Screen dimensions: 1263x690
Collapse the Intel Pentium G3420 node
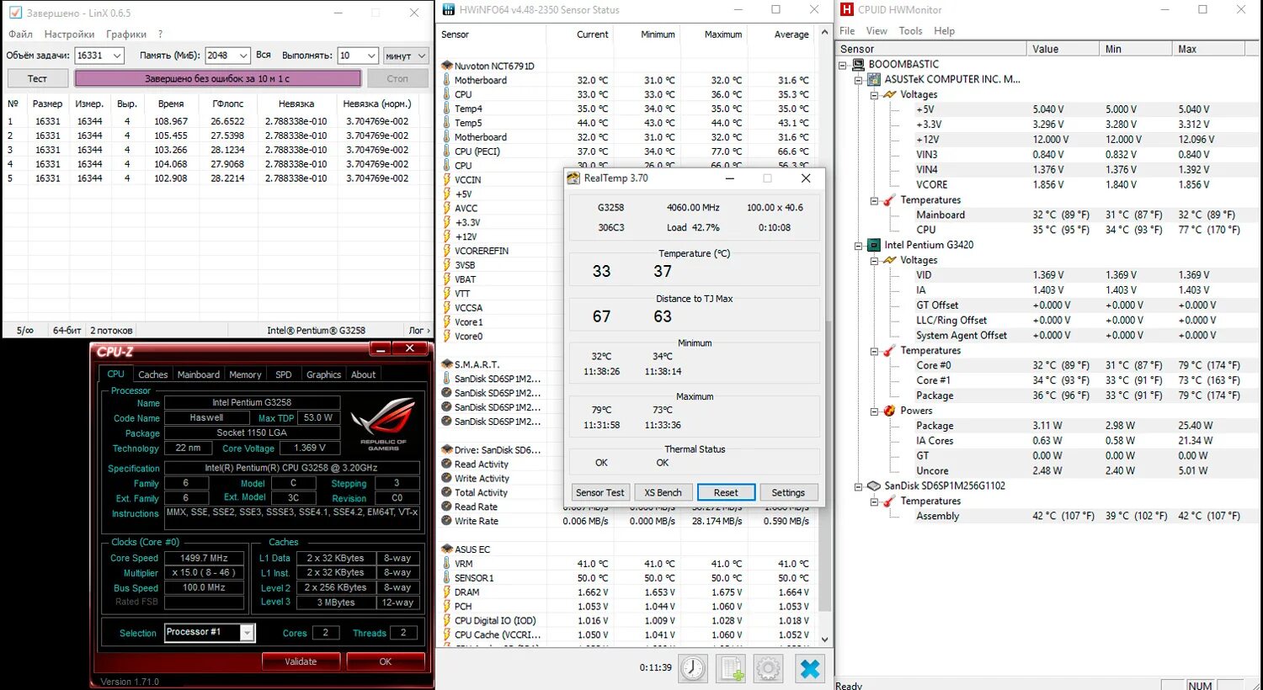click(x=858, y=246)
